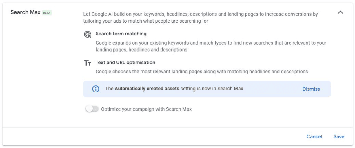Click the Search Max section title
Viewport: 355px width, 148px height.
click(25, 12)
